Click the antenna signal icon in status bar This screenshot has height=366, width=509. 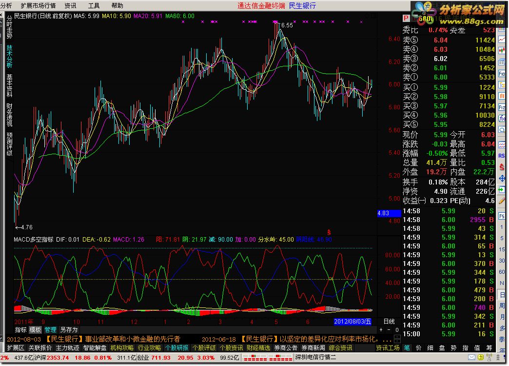[489, 357]
